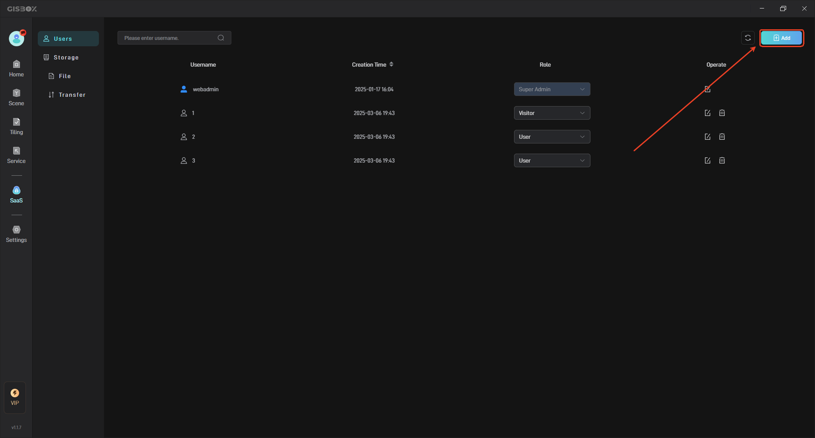Screen dimensions: 815x438
Task: Focus the username search field
Action: pyautogui.click(x=170, y=38)
